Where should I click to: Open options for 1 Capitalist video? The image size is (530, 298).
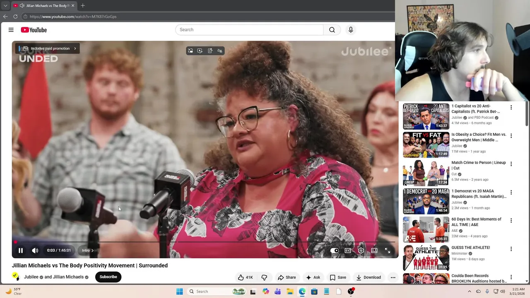click(511, 107)
